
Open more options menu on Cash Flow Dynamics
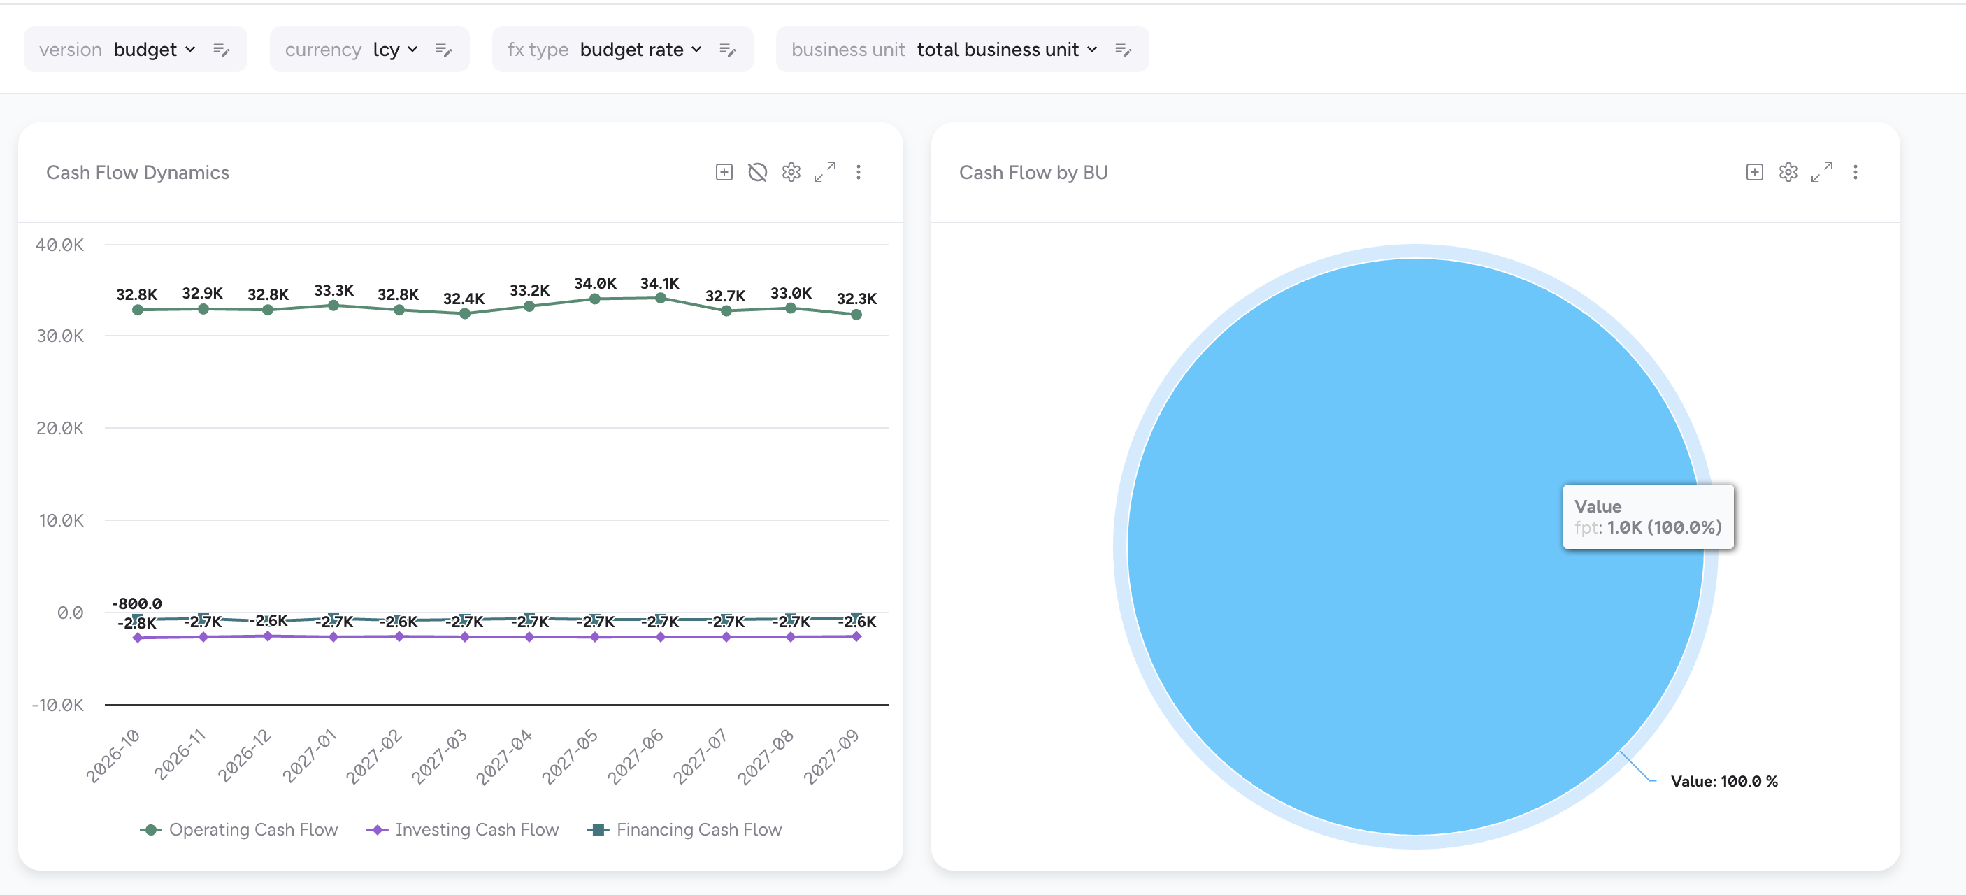pyautogui.click(x=858, y=173)
